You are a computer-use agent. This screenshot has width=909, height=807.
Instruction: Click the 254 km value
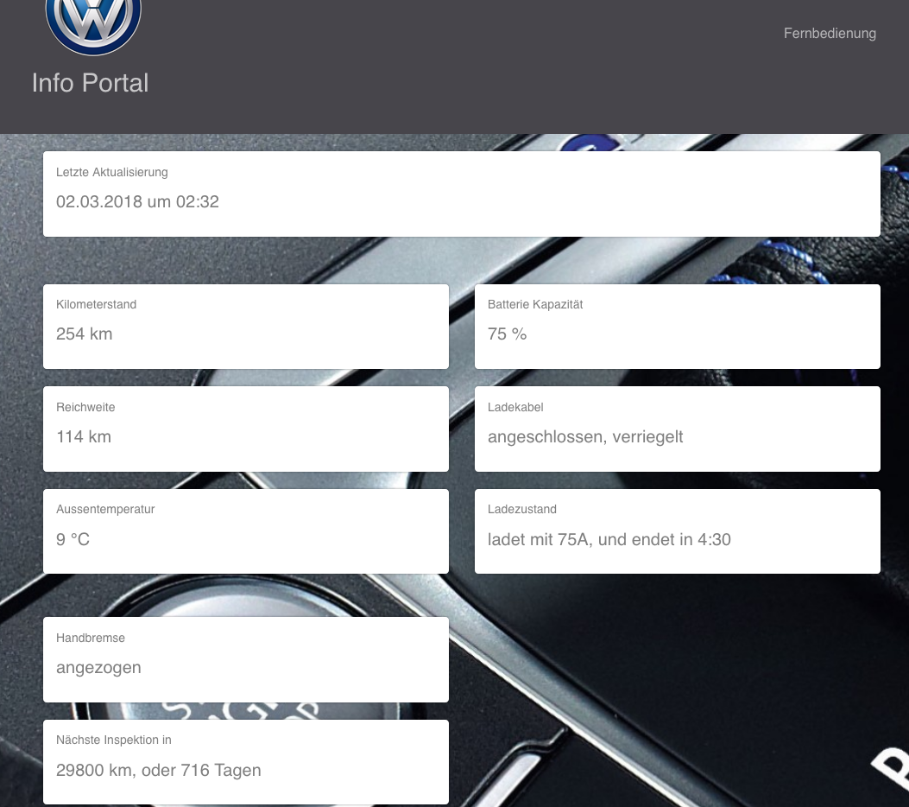click(84, 334)
